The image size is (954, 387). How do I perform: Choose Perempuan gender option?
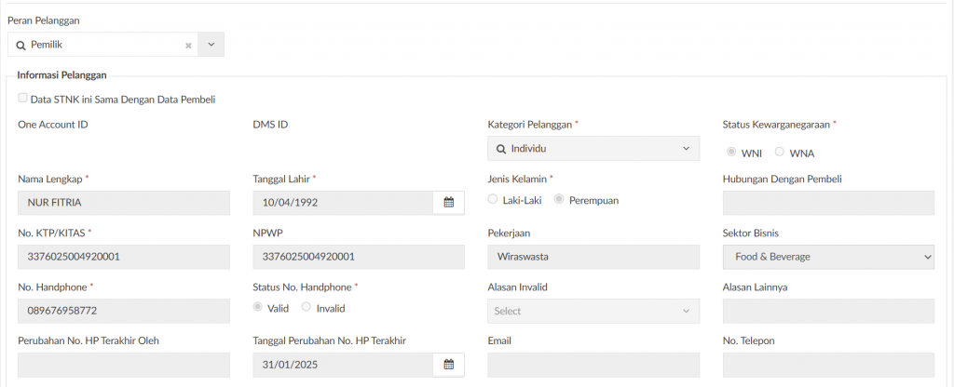(x=559, y=199)
